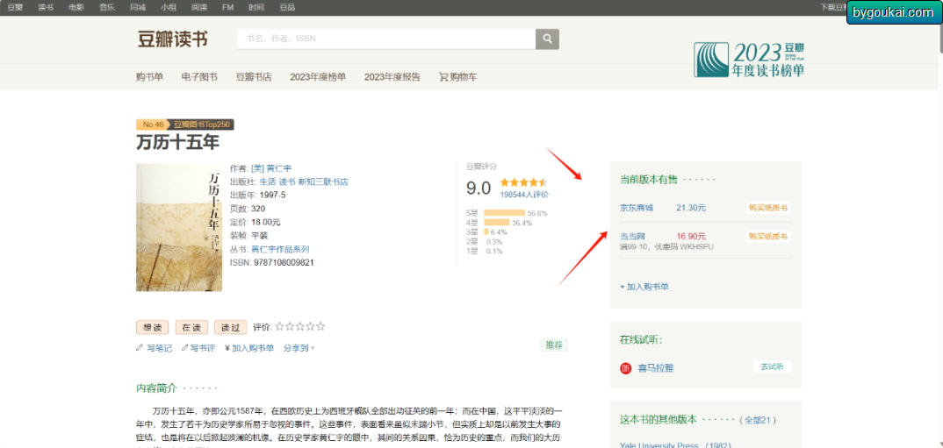Go to 电影 in top menu

[76, 7]
